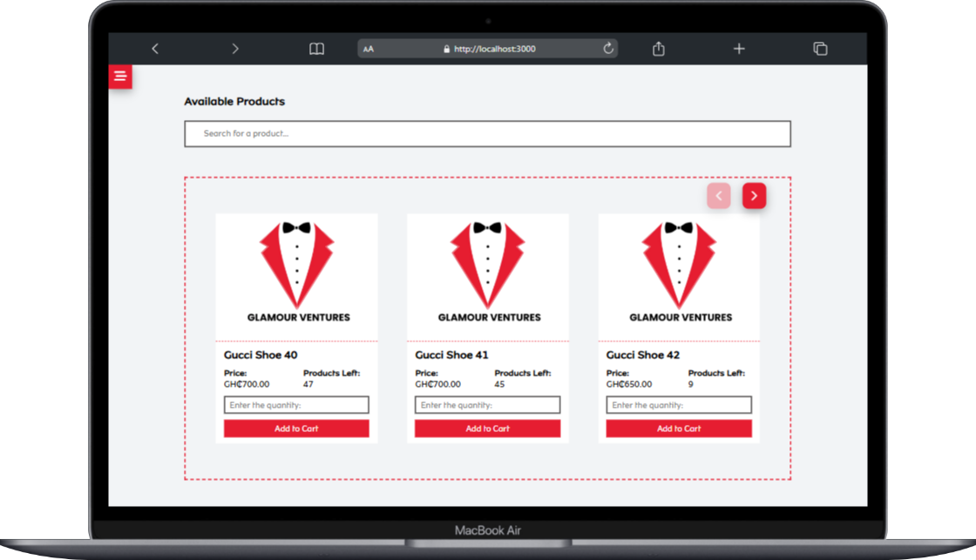Open the share menu icon
The image size is (976, 560).
[657, 48]
